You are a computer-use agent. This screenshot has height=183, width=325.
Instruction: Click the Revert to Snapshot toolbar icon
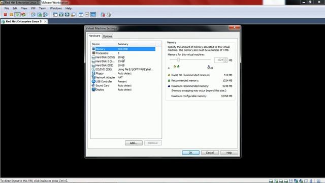pos(39,15)
